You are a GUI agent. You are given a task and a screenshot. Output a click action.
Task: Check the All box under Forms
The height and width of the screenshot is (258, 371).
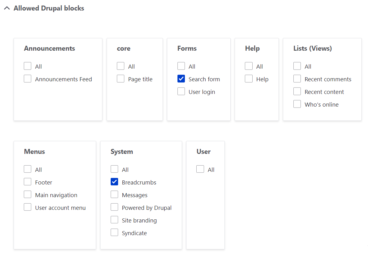point(181,66)
